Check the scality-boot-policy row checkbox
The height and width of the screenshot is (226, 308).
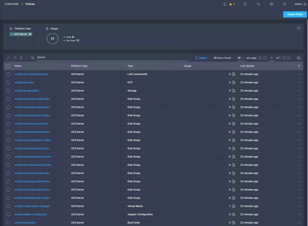coord(8,223)
